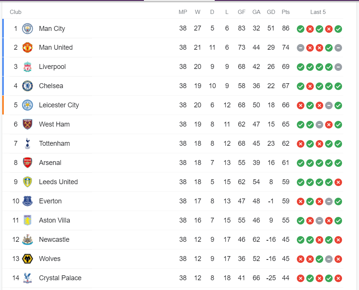
Task: Open the Crystal Palace team link
Action: coord(60,278)
